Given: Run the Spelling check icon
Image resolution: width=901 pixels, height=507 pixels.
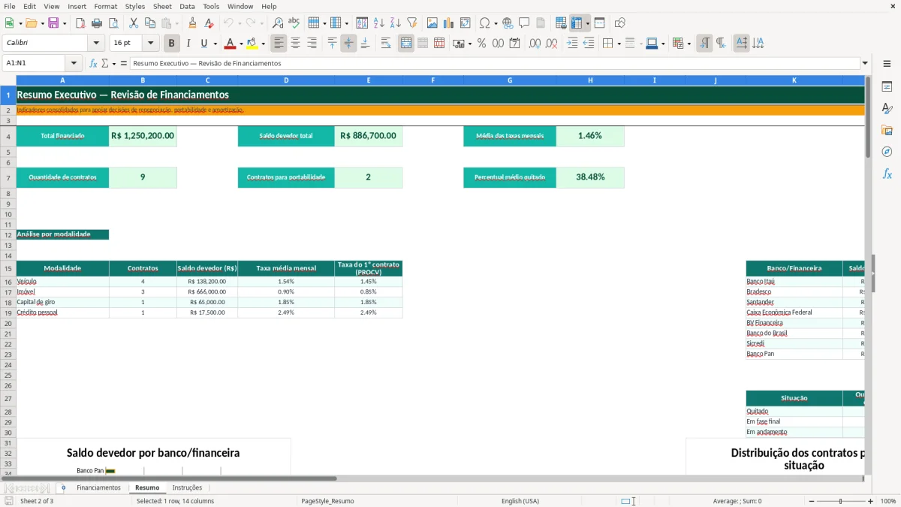Looking at the screenshot, I should click(x=294, y=23).
